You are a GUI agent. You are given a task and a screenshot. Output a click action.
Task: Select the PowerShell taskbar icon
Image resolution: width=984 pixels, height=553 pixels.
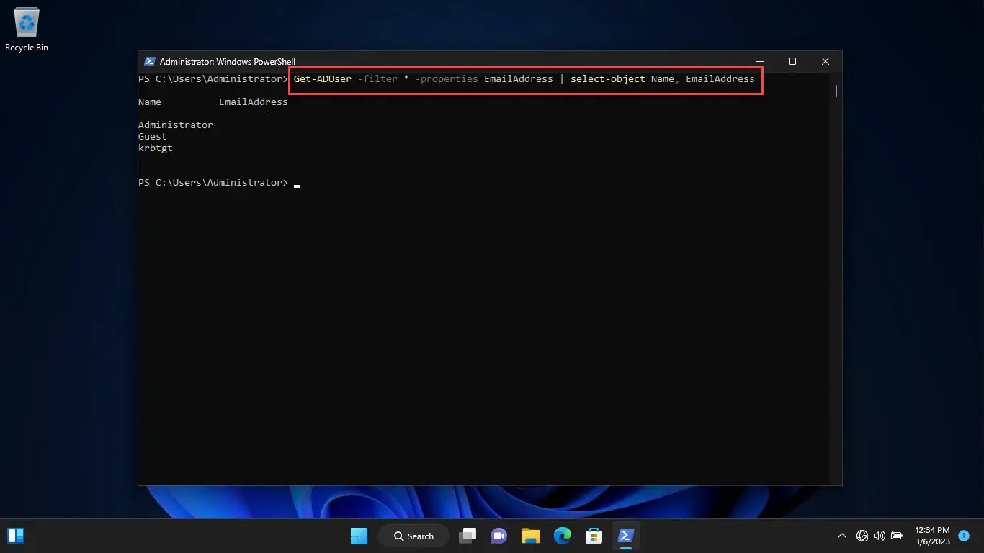(x=625, y=536)
